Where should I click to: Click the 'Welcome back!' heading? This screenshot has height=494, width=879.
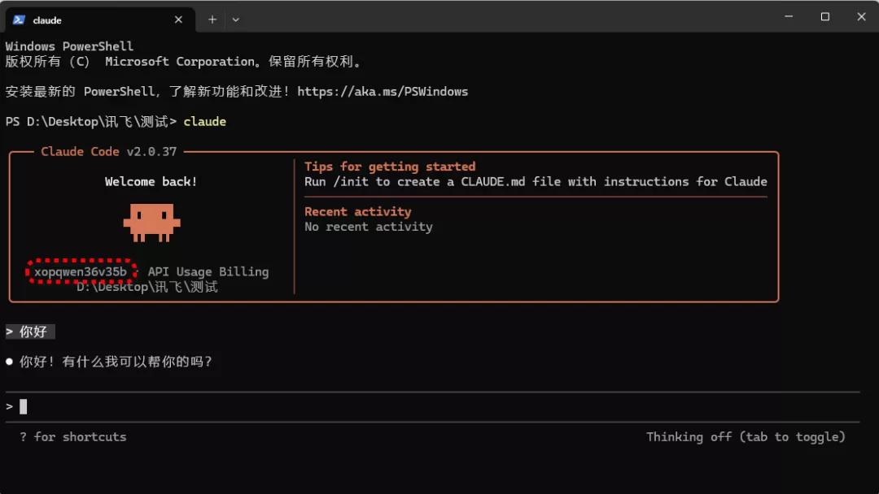click(151, 182)
